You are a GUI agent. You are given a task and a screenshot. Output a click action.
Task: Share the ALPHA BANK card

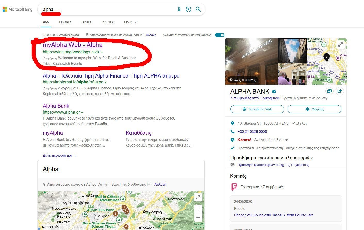tap(340, 91)
